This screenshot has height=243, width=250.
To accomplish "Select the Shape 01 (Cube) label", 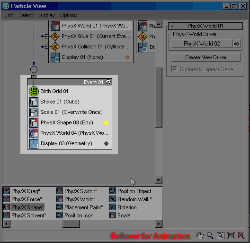I will [x=60, y=102].
